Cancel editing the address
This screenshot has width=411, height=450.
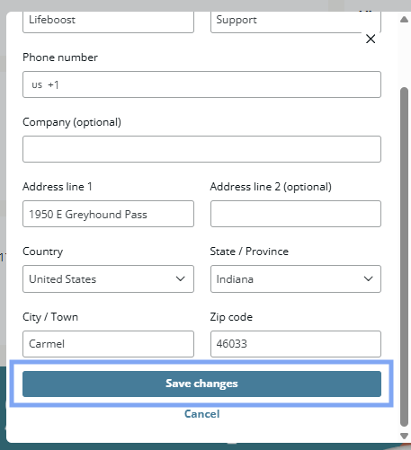[201, 414]
